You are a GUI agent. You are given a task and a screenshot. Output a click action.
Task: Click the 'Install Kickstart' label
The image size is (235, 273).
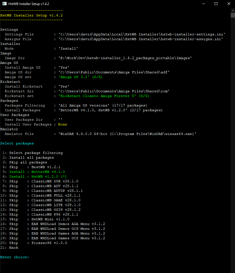pos(24,86)
